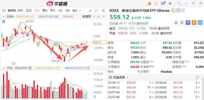The height and width of the screenshot is (100, 204).
Task: Switch to the 周K chart tab
Action: click(x=45, y=11)
